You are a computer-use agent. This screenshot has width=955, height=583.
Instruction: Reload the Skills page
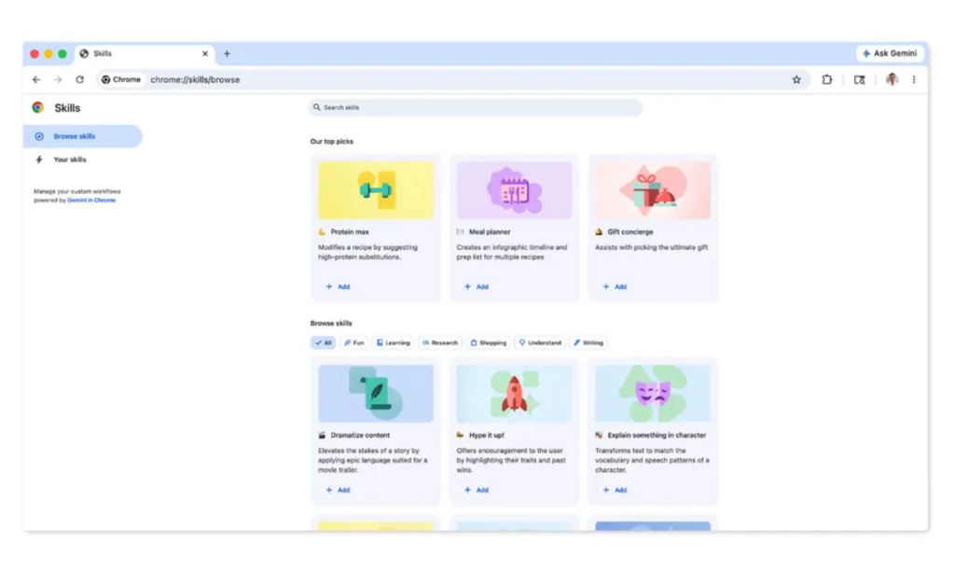(x=79, y=80)
